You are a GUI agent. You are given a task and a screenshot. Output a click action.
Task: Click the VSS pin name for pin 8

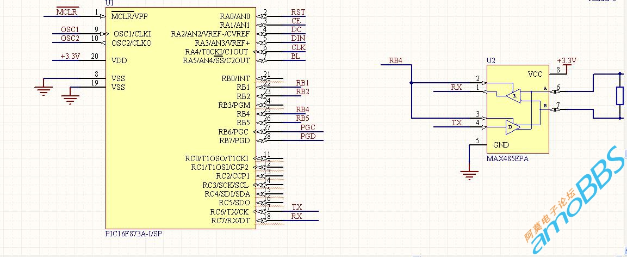click(119, 78)
